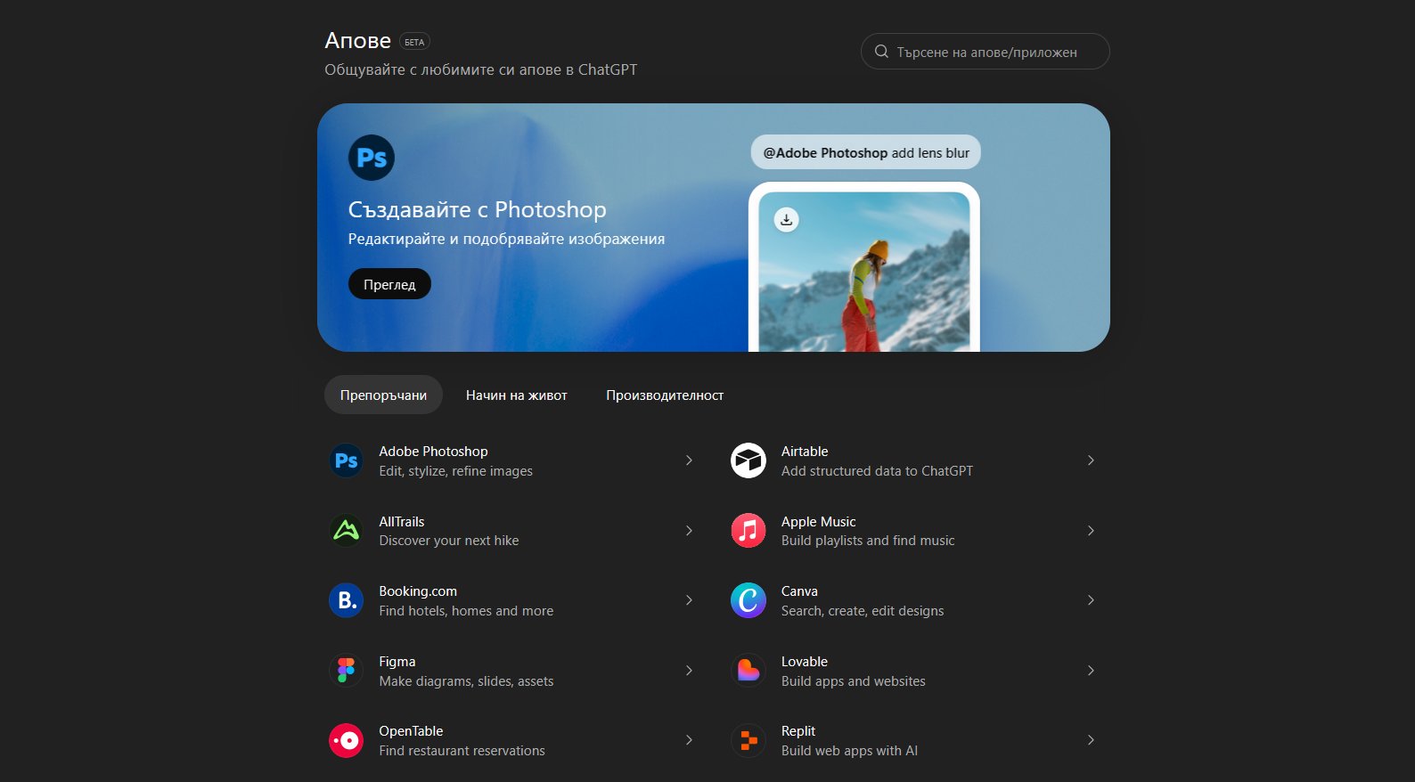1415x782 pixels.
Task: Click the Airtable app icon
Action: [748, 460]
